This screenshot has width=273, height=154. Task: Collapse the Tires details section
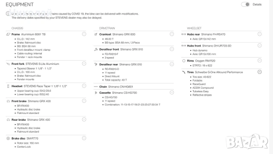260,72
